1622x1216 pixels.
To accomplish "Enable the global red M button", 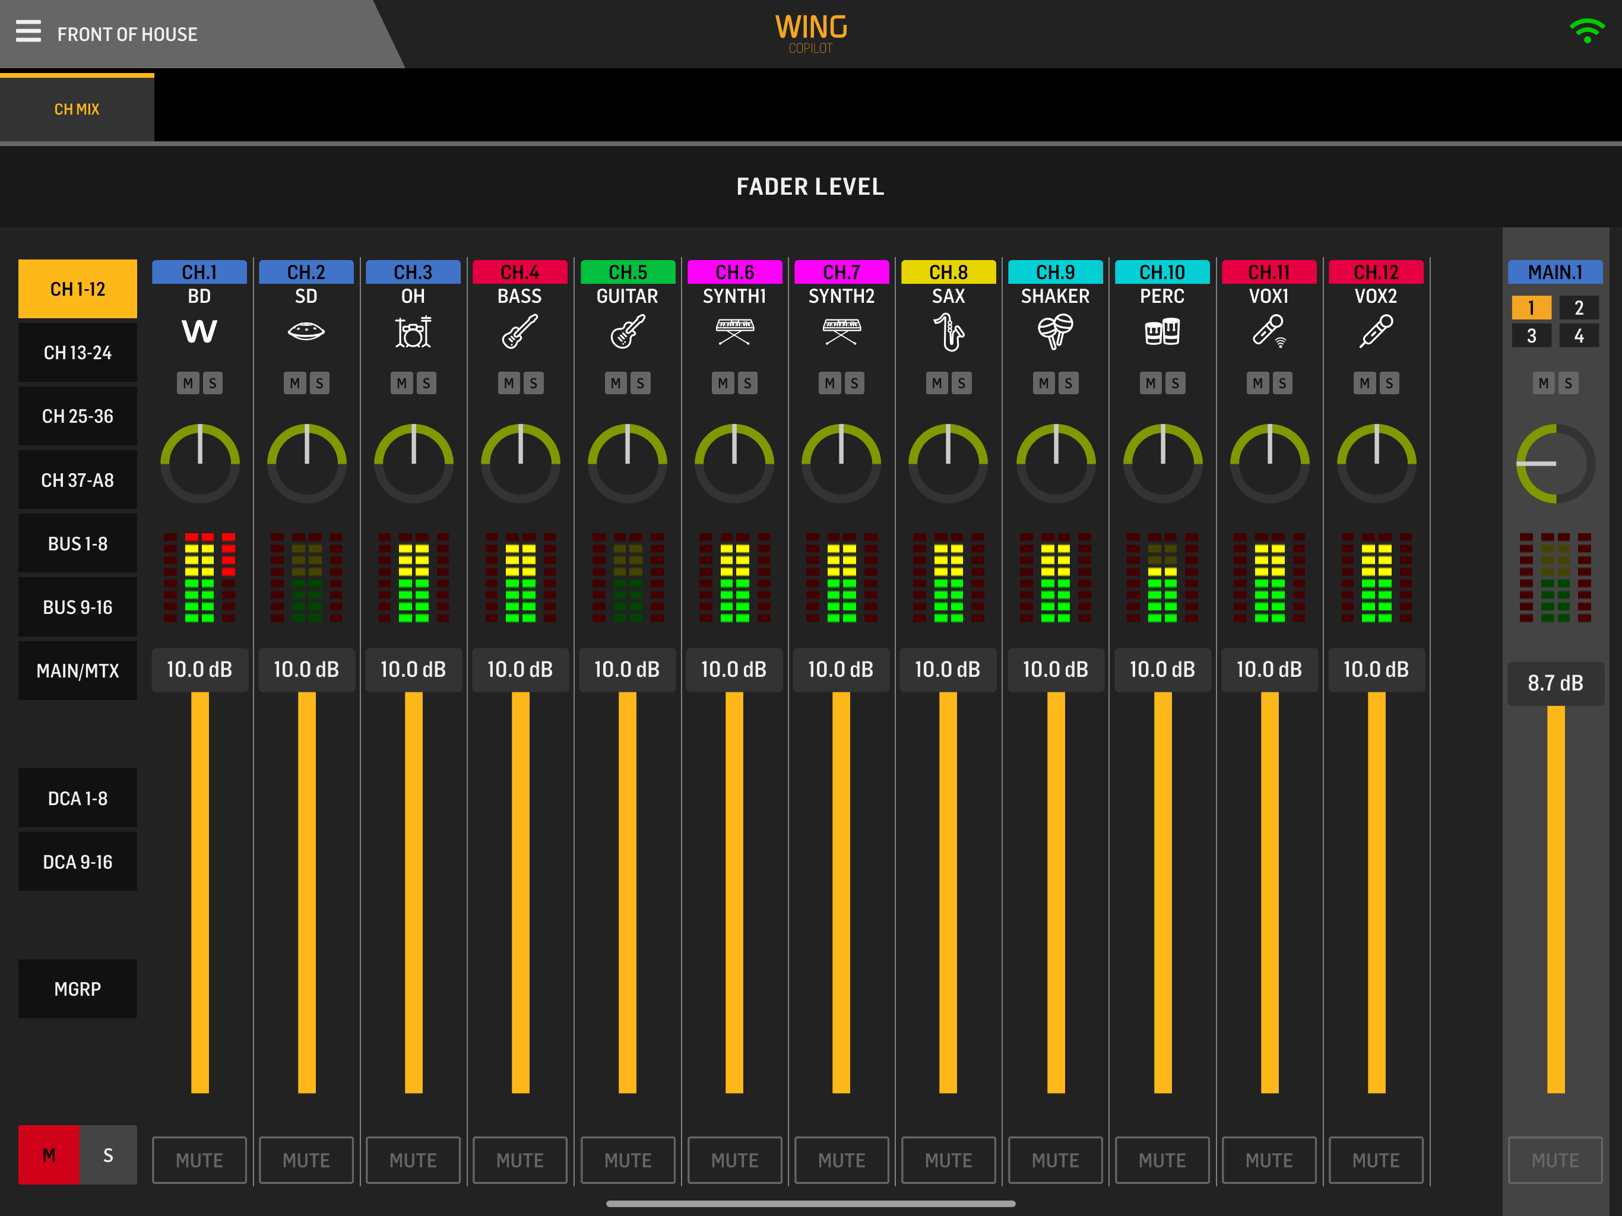I will (49, 1154).
